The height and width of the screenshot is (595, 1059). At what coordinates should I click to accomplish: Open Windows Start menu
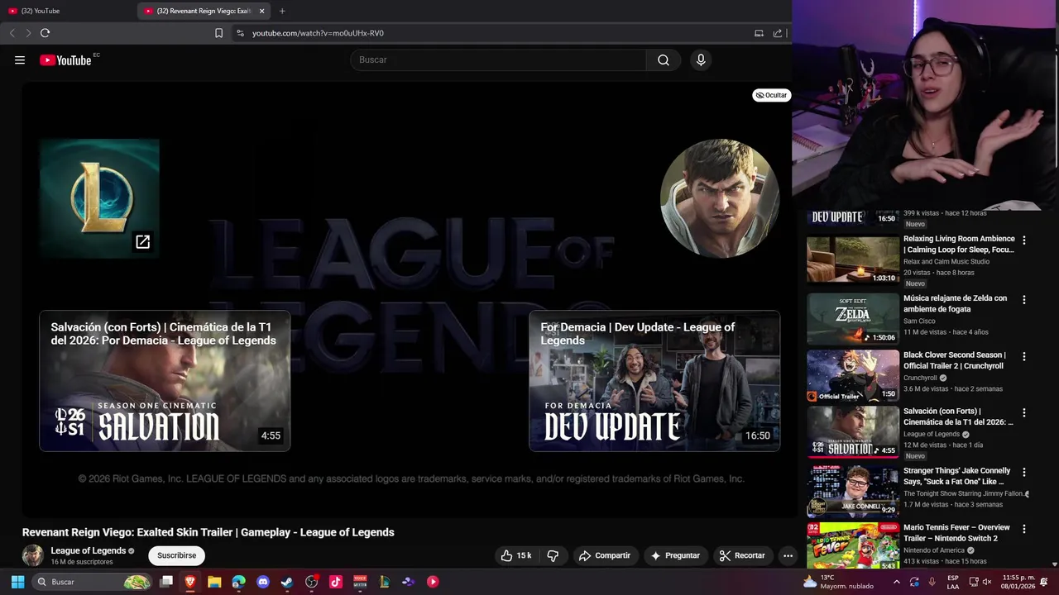coord(17,582)
